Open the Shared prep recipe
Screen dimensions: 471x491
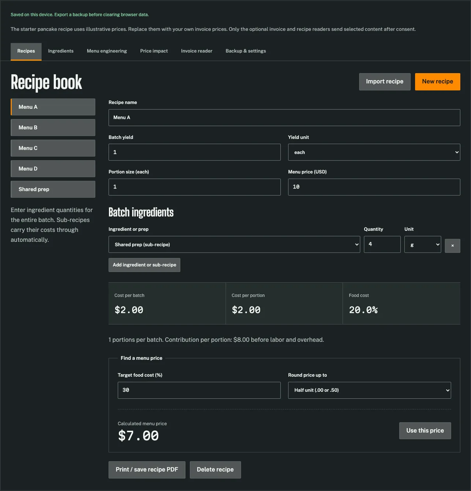pyautogui.click(x=53, y=189)
